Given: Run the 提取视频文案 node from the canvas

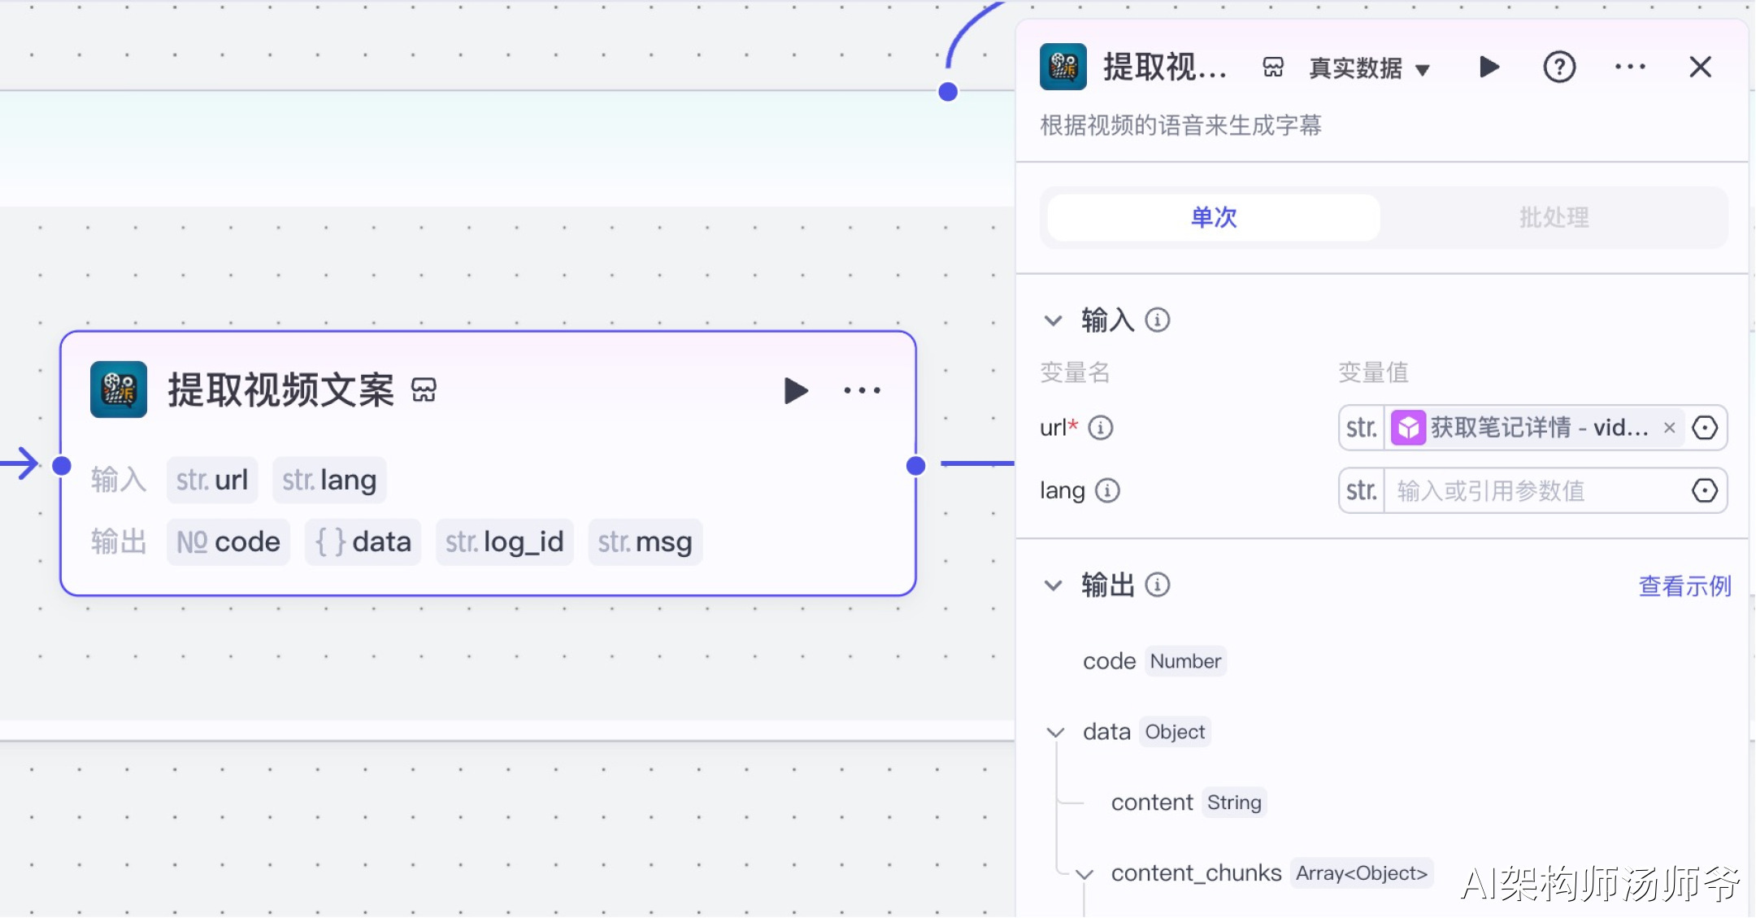Looking at the screenshot, I should (x=795, y=391).
